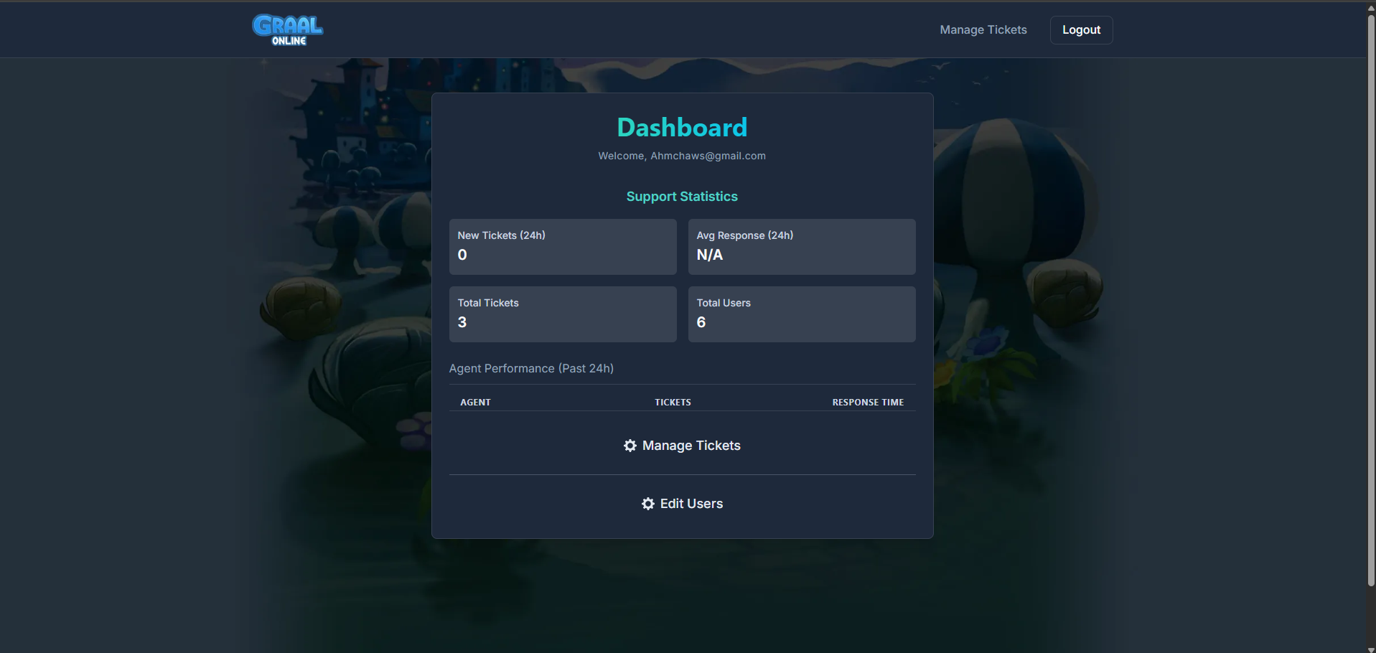Click the Support Statistics heading
This screenshot has width=1376, height=653.
682,197
